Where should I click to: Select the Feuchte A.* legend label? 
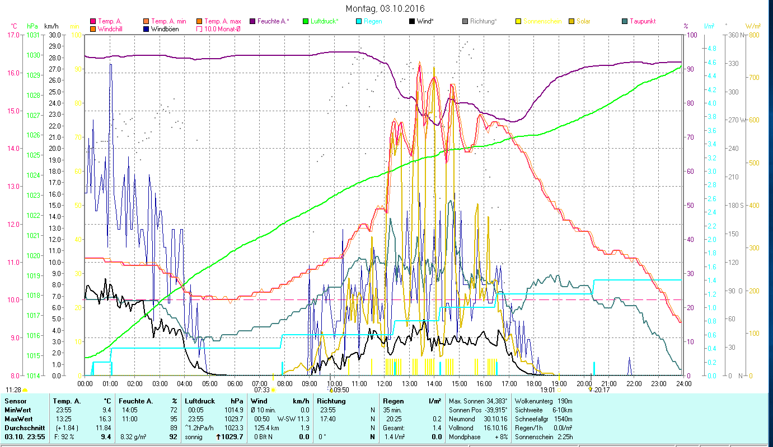click(273, 21)
